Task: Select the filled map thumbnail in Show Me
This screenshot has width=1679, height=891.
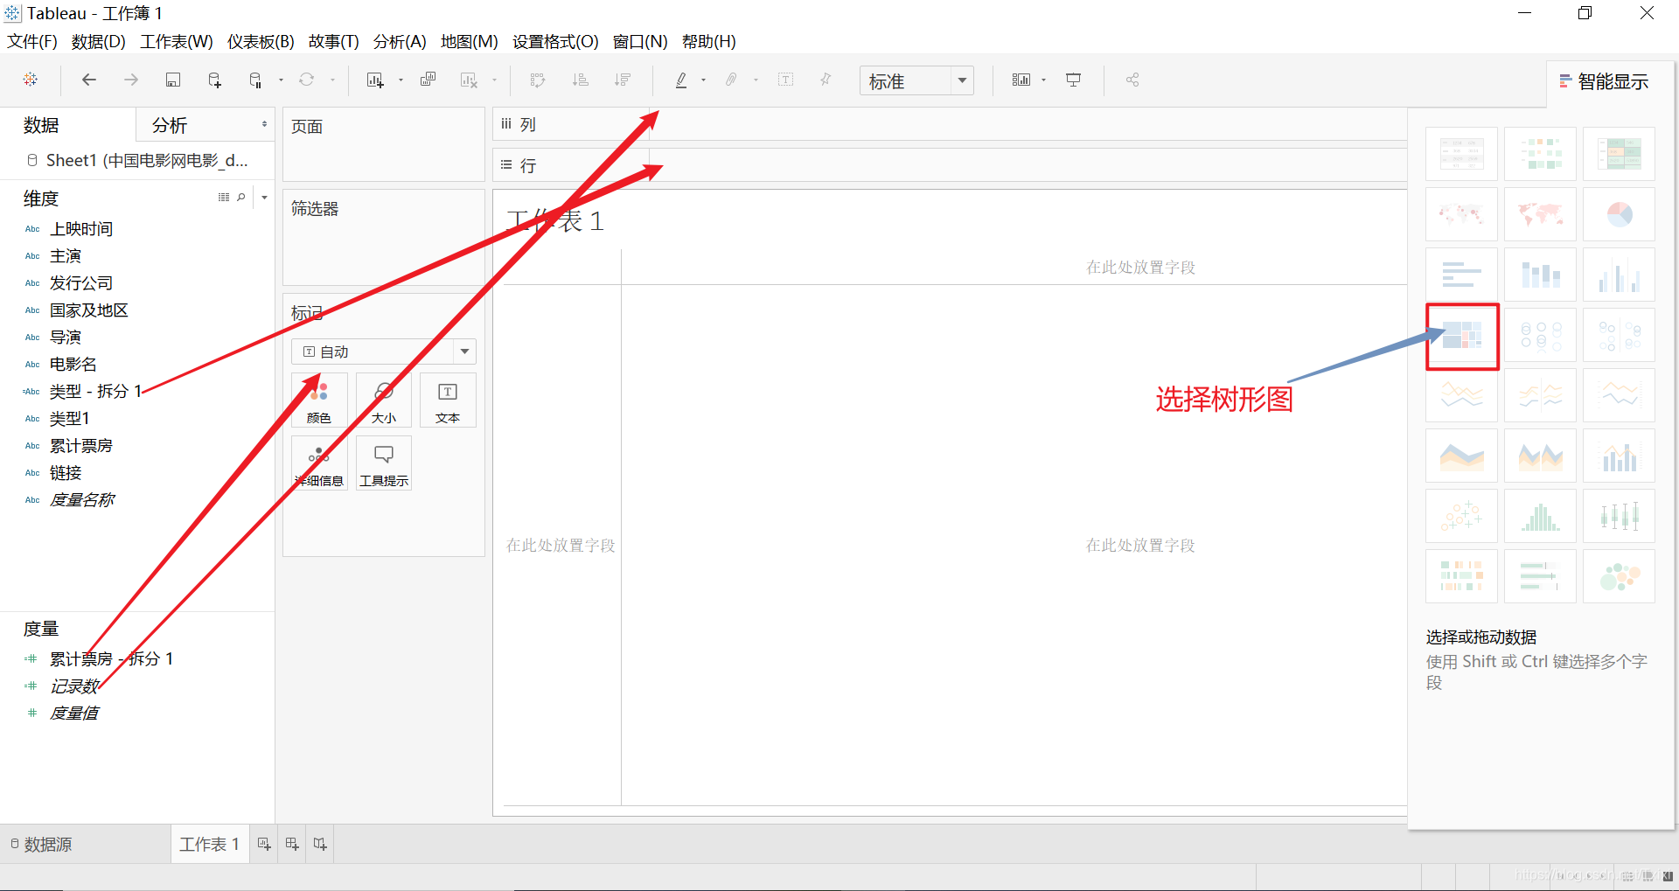Action: (x=1540, y=214)
